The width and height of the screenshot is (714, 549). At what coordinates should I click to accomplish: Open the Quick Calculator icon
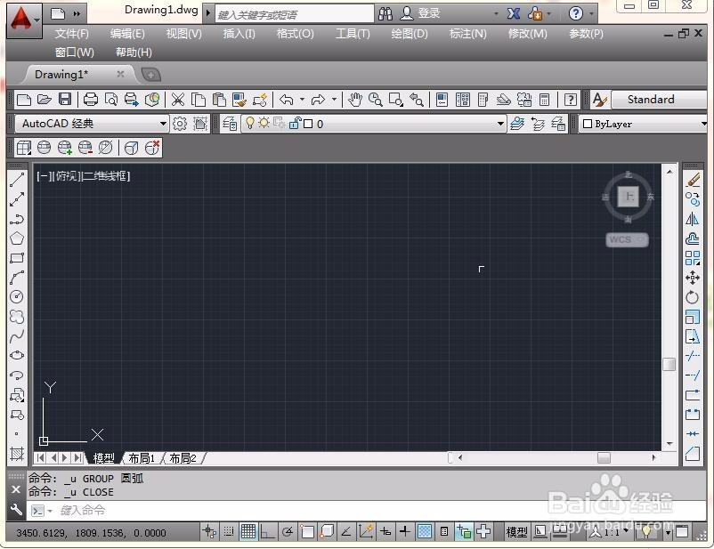click(545, 100)
